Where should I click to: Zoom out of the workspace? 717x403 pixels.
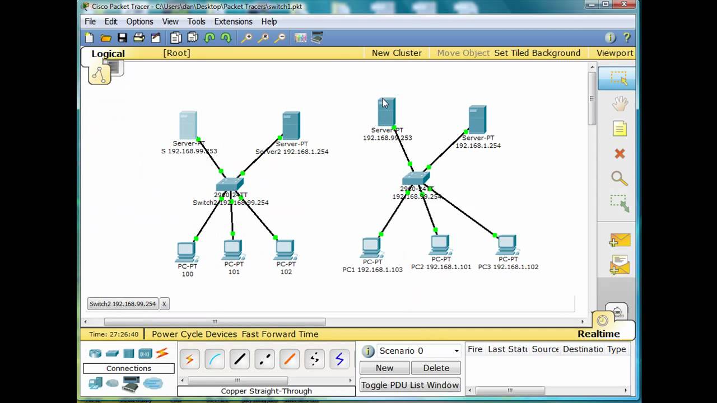coord(280,38)
